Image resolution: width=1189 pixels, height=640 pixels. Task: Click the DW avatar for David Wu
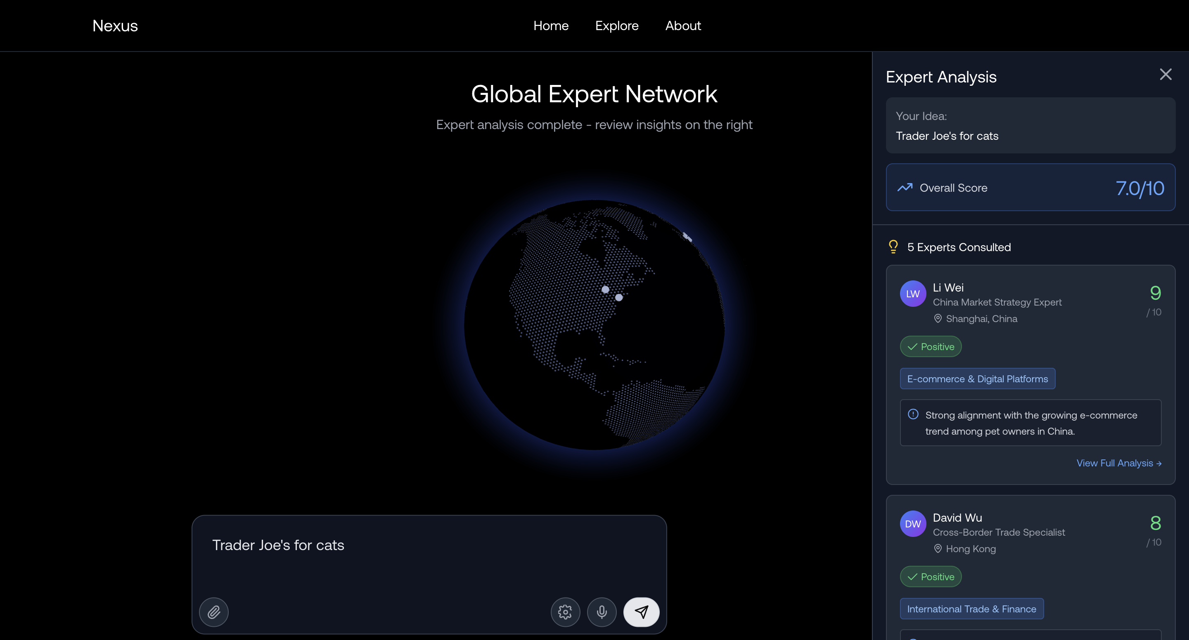coord(912,524)
